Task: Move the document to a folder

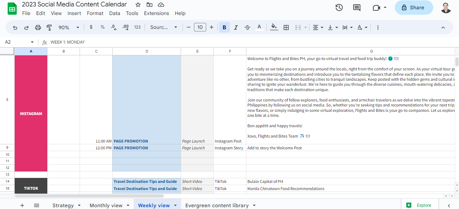Action: [150, 5]
